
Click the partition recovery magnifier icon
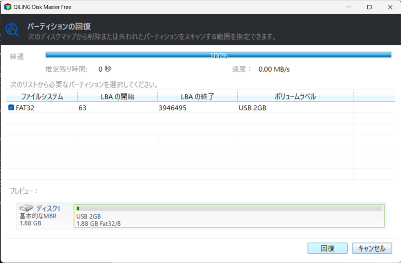click(x=12, y=29)
